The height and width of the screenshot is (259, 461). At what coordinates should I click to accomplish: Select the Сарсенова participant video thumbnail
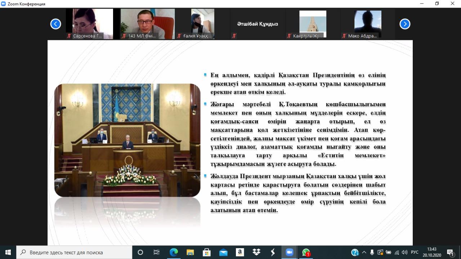89,23
